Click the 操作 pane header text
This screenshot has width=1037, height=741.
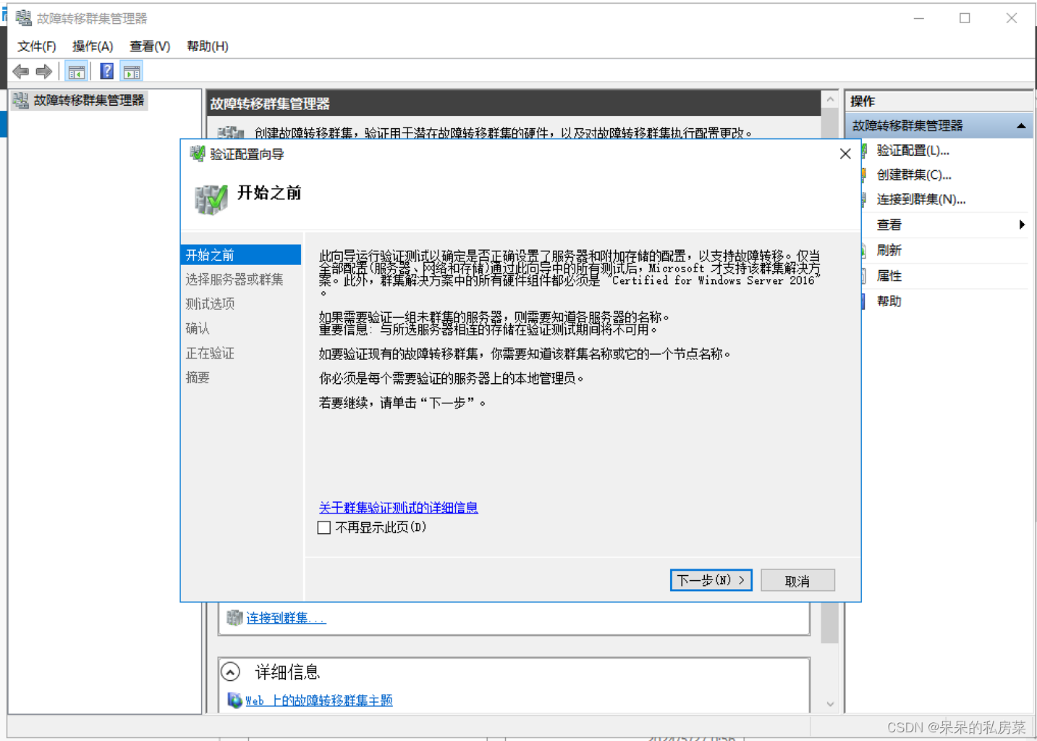(863, 101)
